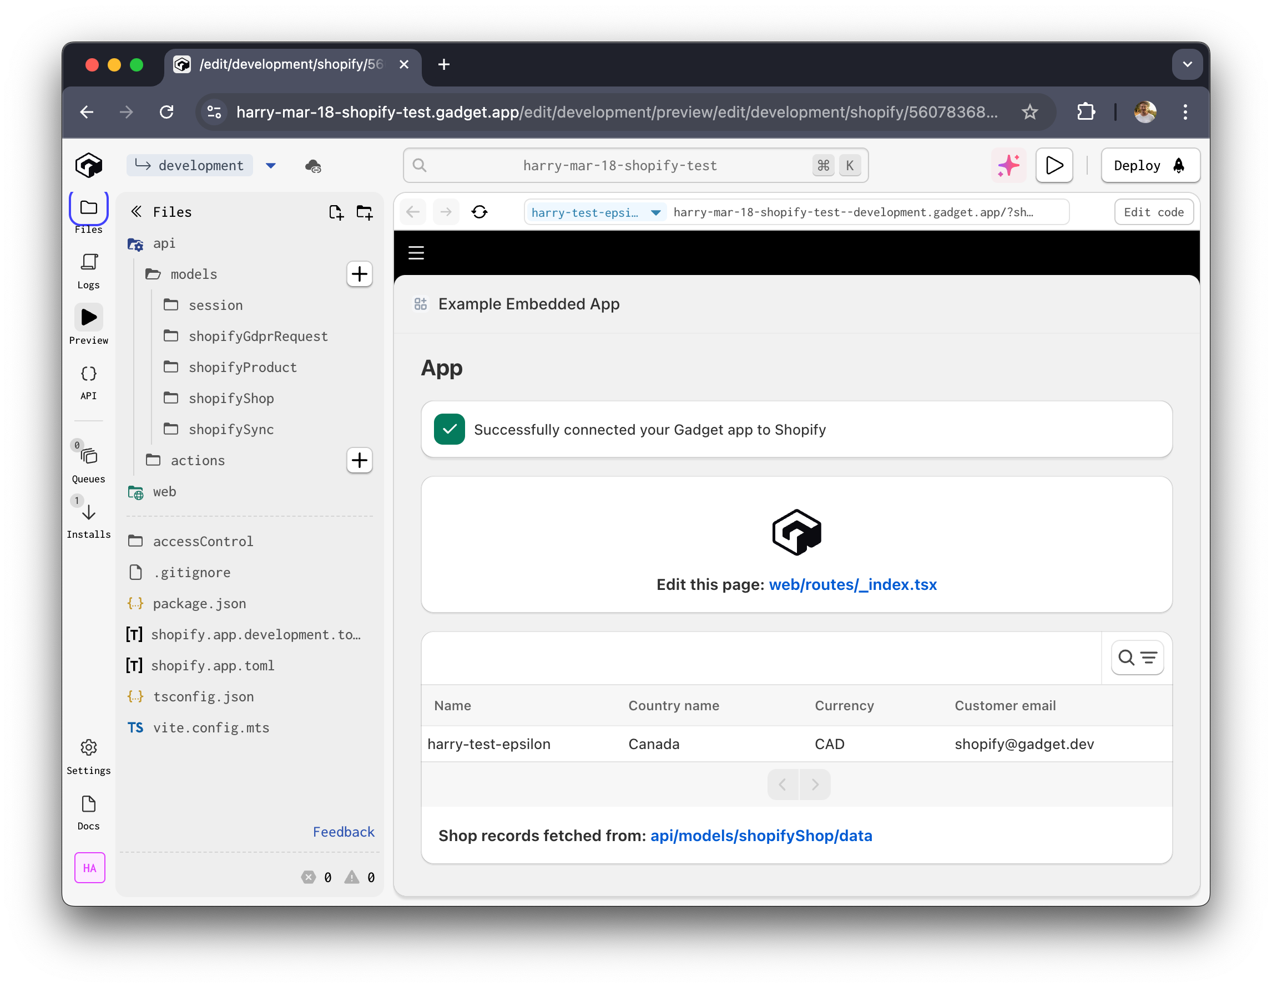This screenshot has width=1272, height=988.
Task: Click the warnings count icon in status bar
Action: pos(352,877)
